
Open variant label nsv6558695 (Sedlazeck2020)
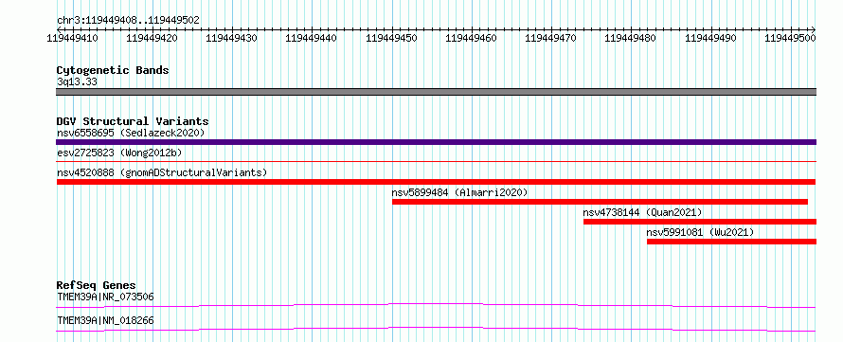pyautogui.click(x=131, y=133)
